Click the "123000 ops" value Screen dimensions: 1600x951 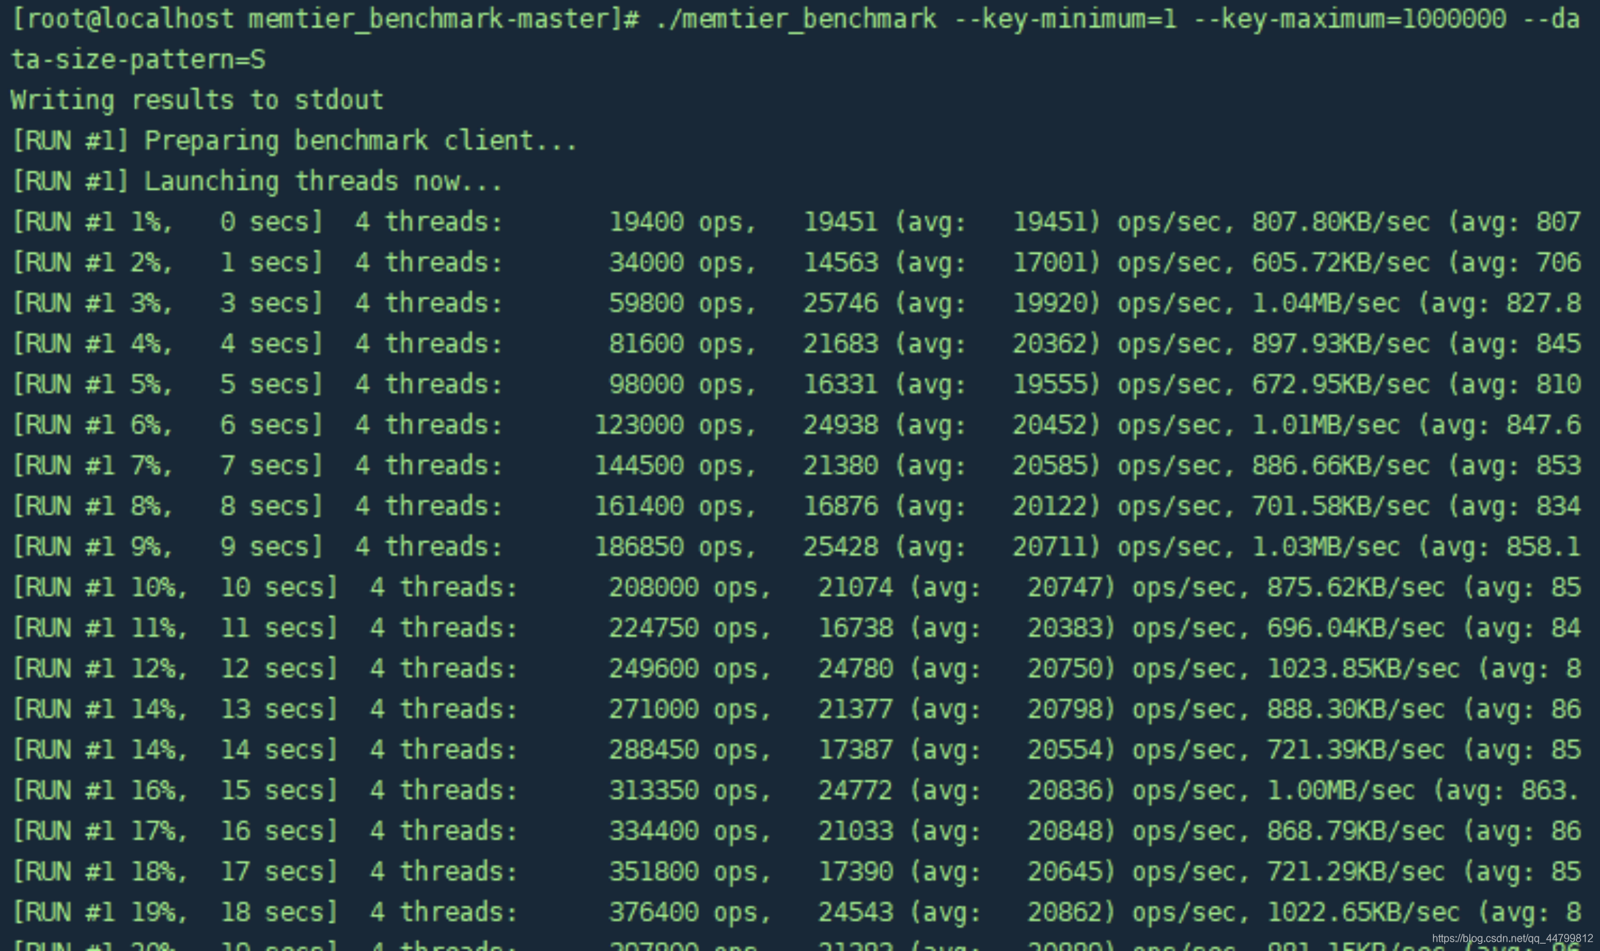[x=674, y=425]
